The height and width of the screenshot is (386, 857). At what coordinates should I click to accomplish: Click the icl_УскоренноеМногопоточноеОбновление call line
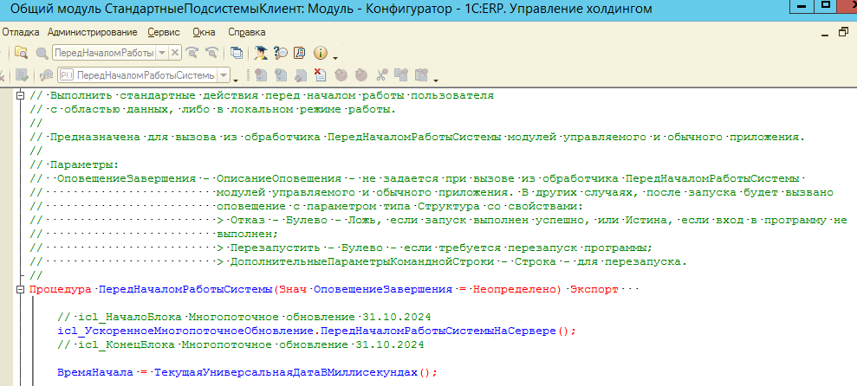pos(317,331)
